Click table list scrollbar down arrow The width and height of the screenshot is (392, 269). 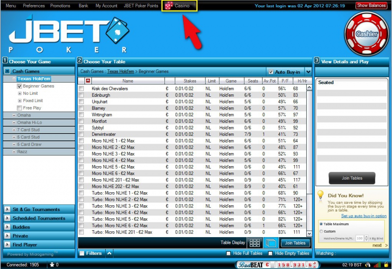coord(309,233)
